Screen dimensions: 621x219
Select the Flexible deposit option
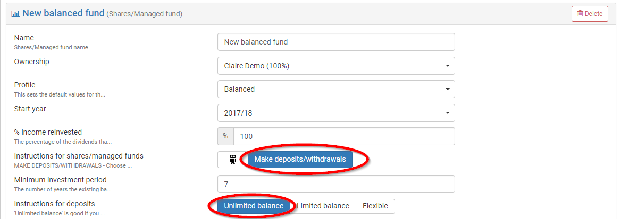[375, 206]
